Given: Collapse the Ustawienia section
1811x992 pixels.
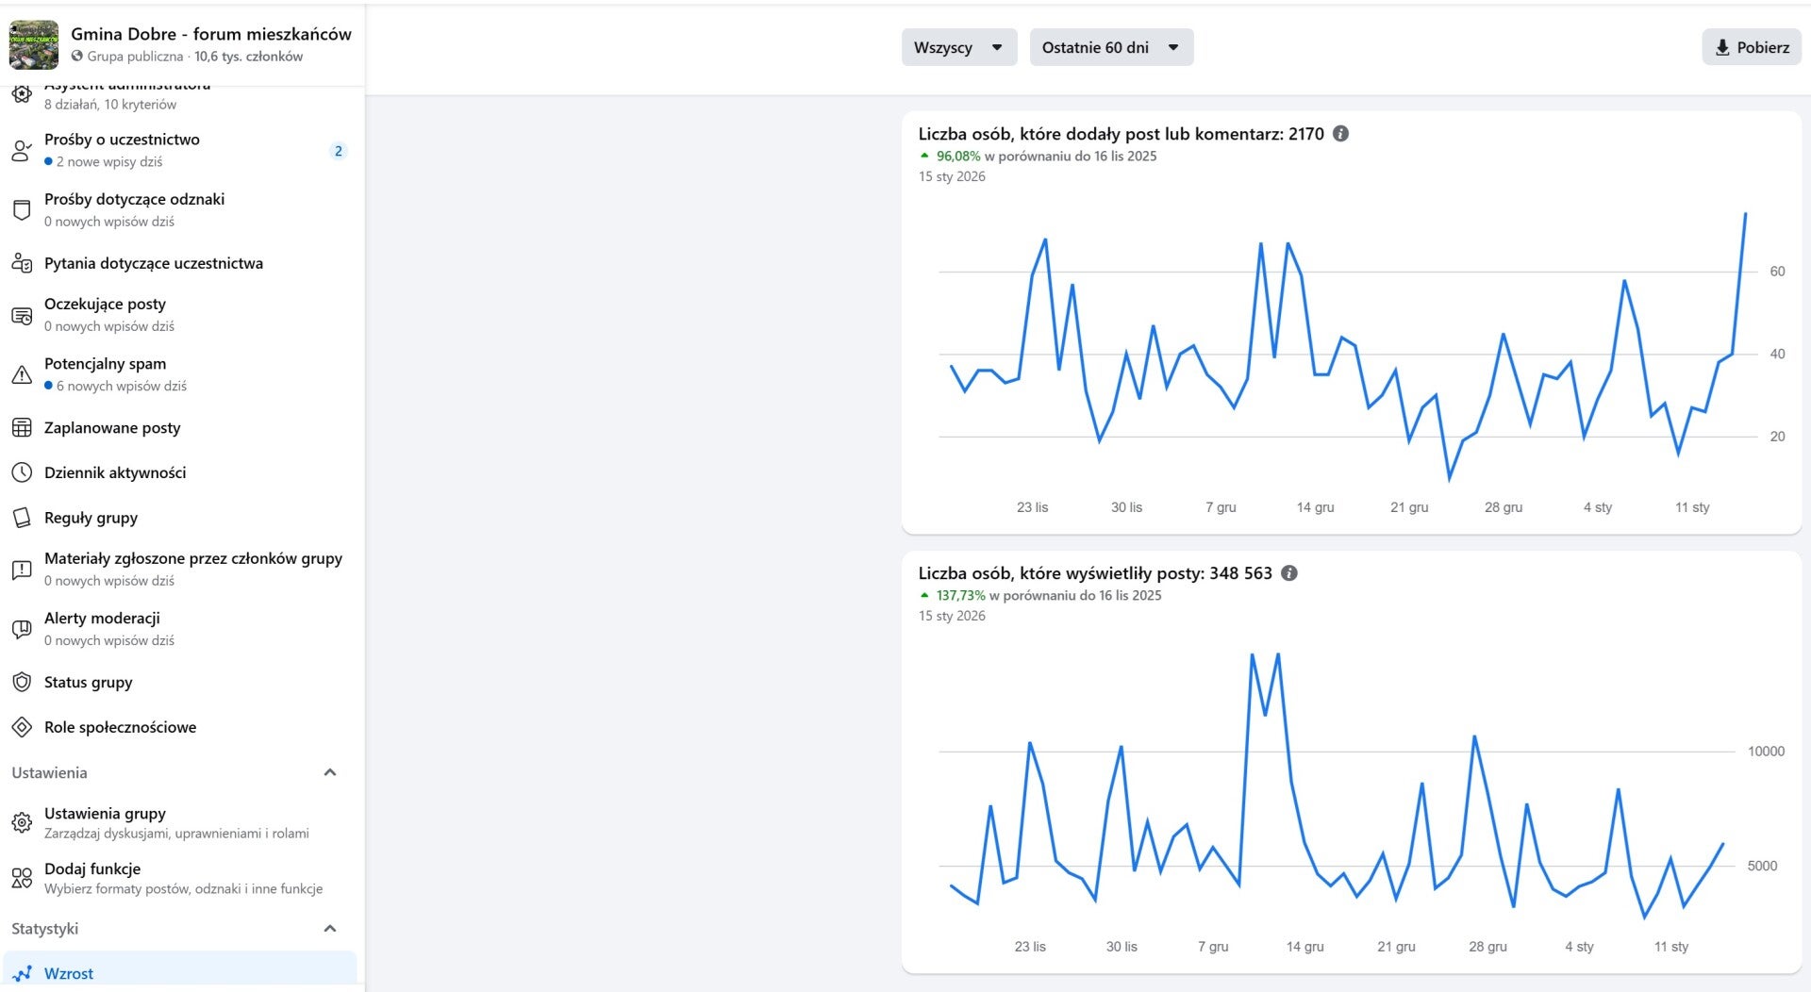Looking at the screenshot, I should pos(330,773).
